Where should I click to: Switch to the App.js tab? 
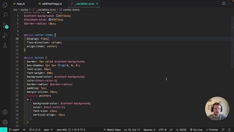tap(19, 4)
